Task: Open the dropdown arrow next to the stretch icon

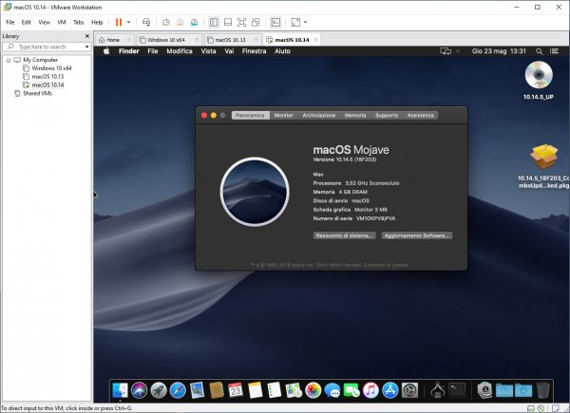Action: [x=305, y=22]
